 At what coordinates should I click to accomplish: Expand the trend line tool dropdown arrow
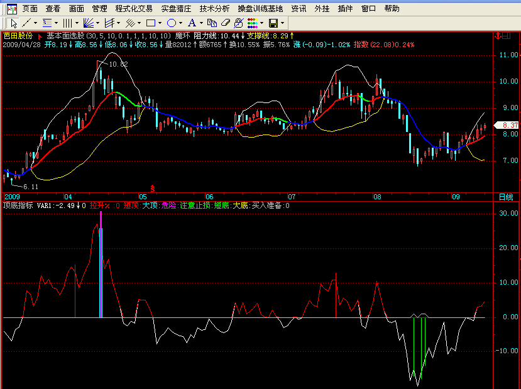point(35,23)
